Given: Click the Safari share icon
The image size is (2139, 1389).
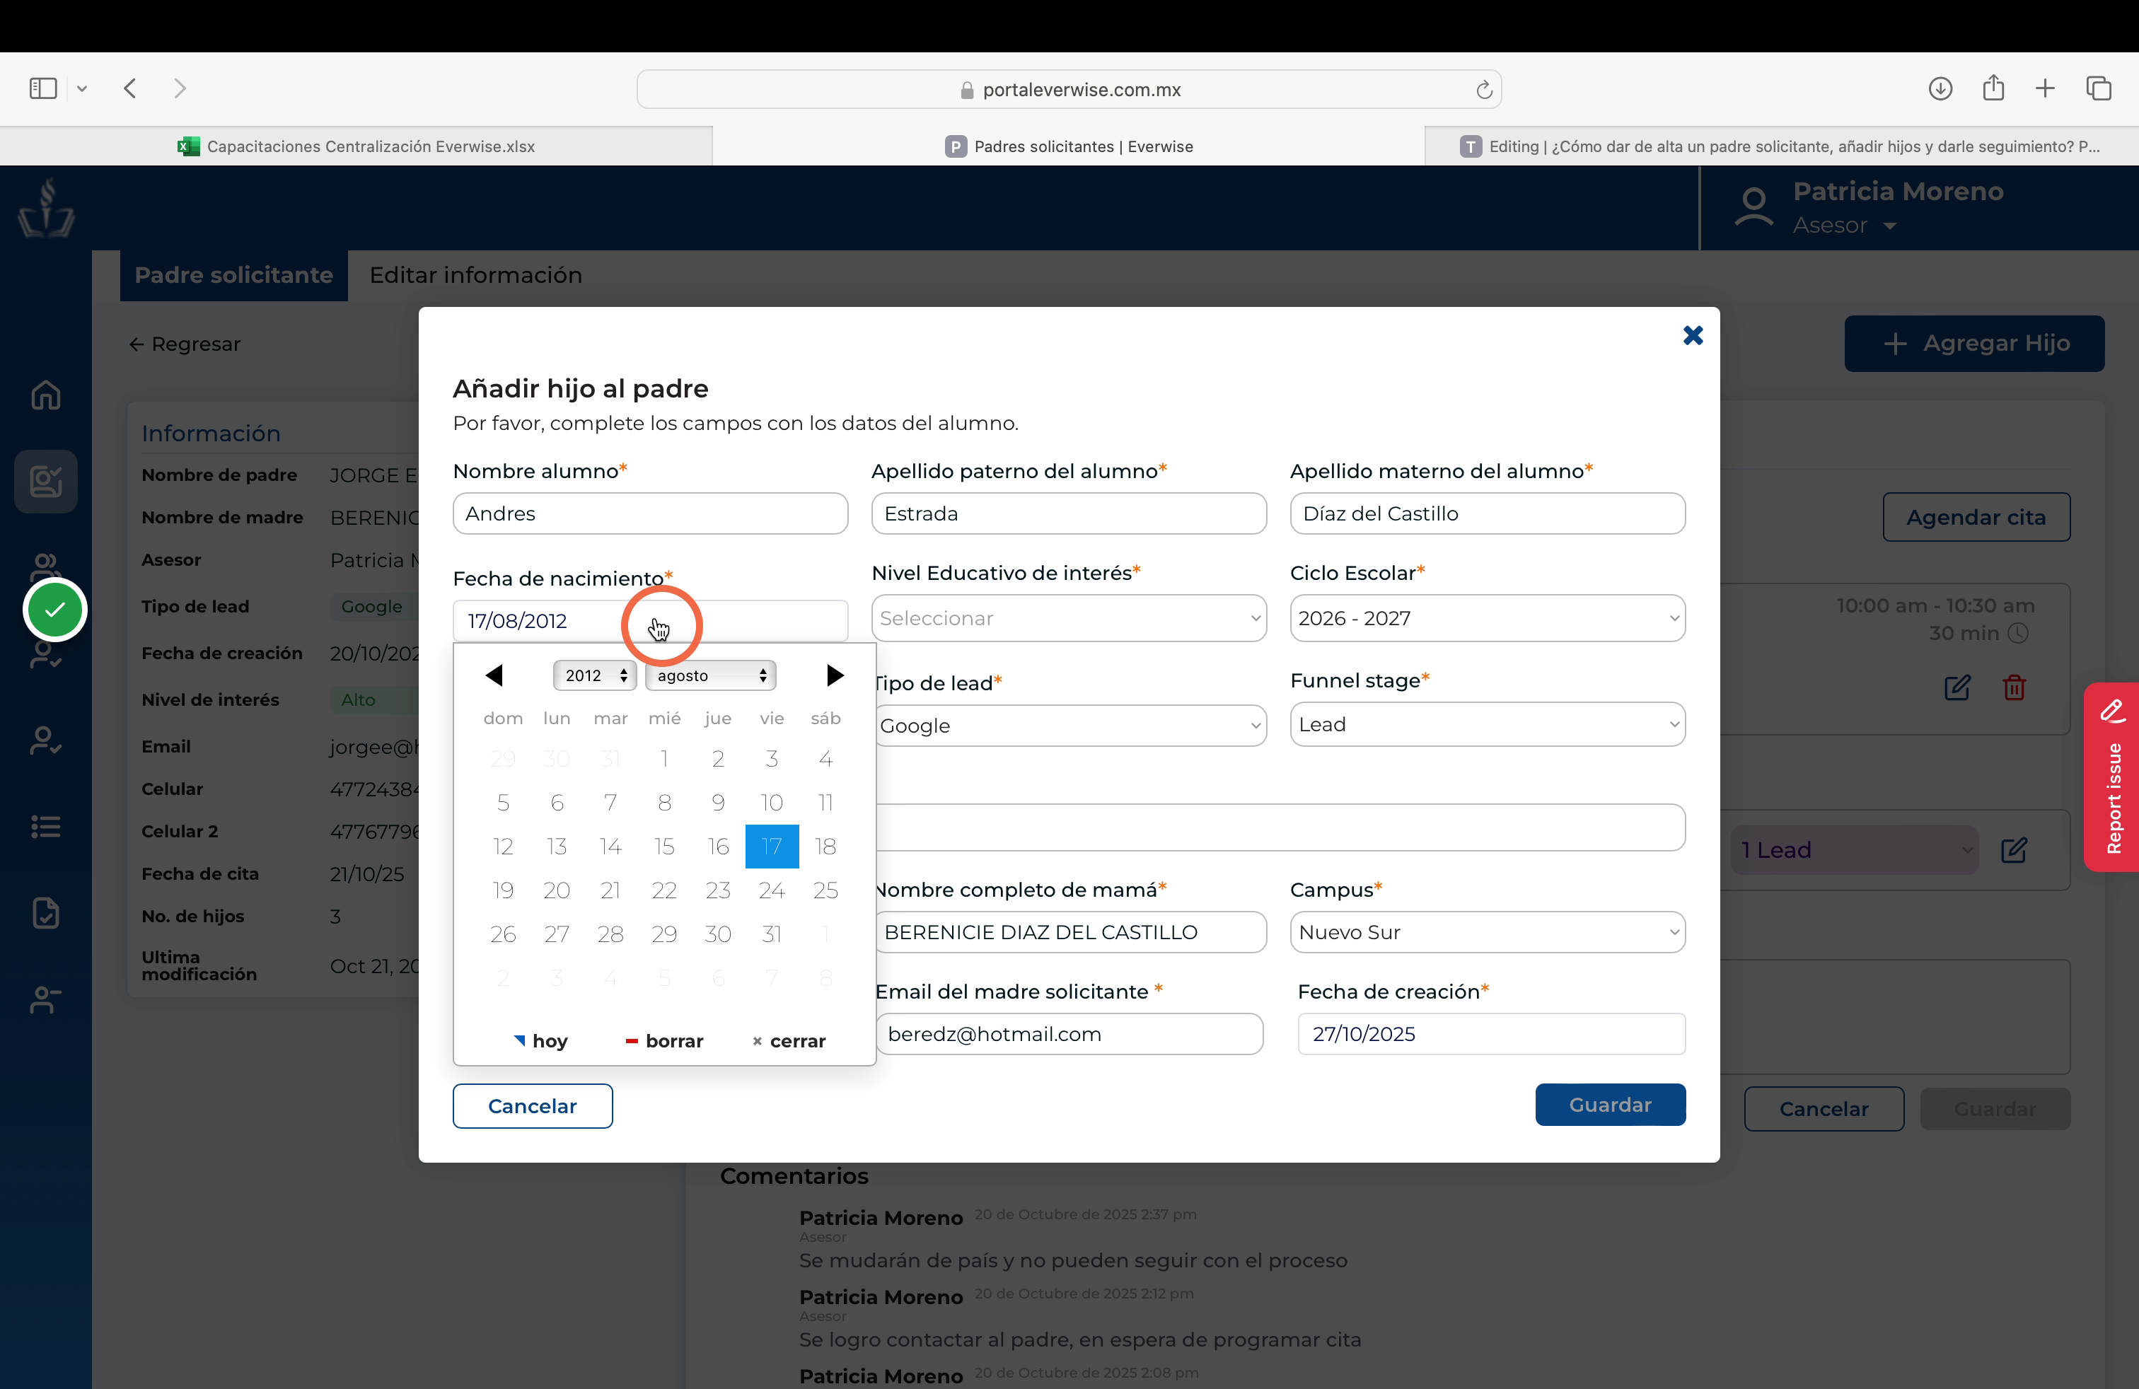Looking at the screenshot, I should pos(1993,87).
